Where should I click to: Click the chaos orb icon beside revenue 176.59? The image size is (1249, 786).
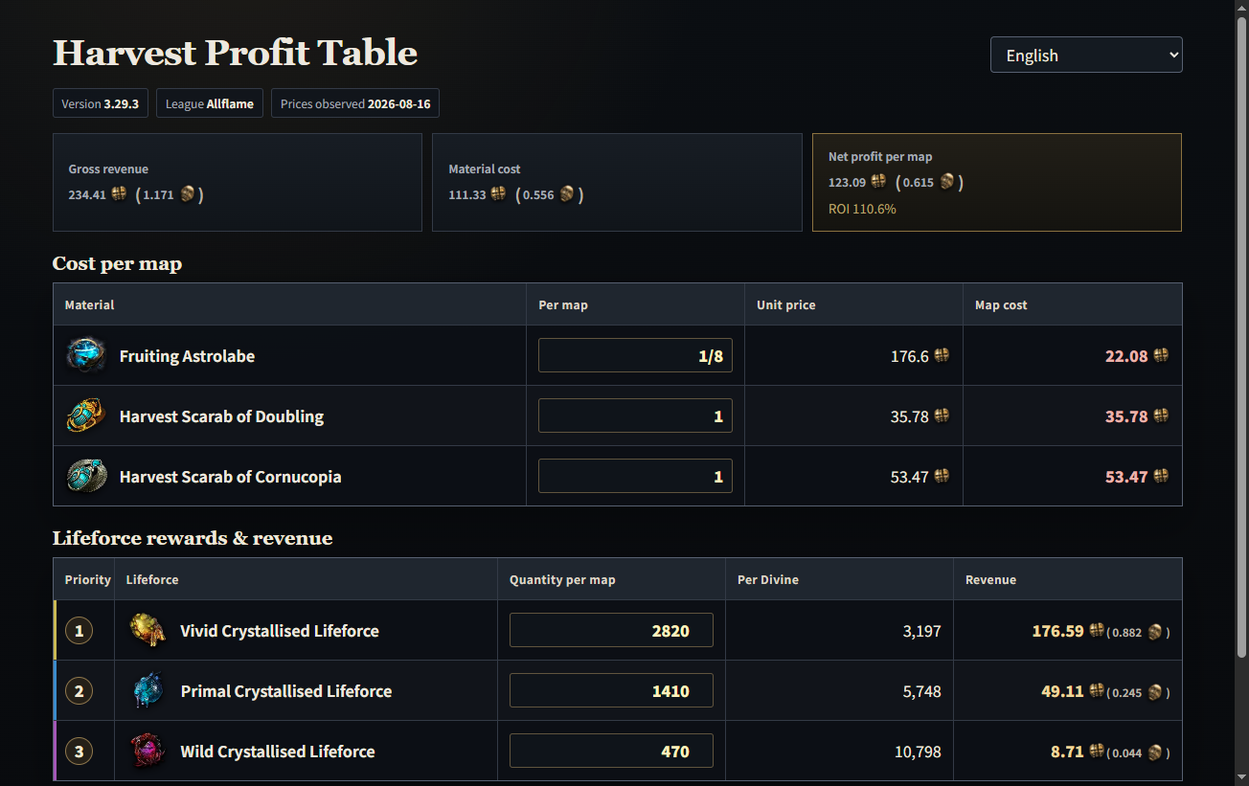pyautogui.click(x=1097, y=630)
